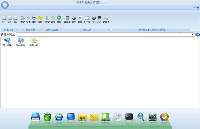This screenshot has height=129, width=200.
Task: Click the 显示 (show) eye icon
Action: 34,19
